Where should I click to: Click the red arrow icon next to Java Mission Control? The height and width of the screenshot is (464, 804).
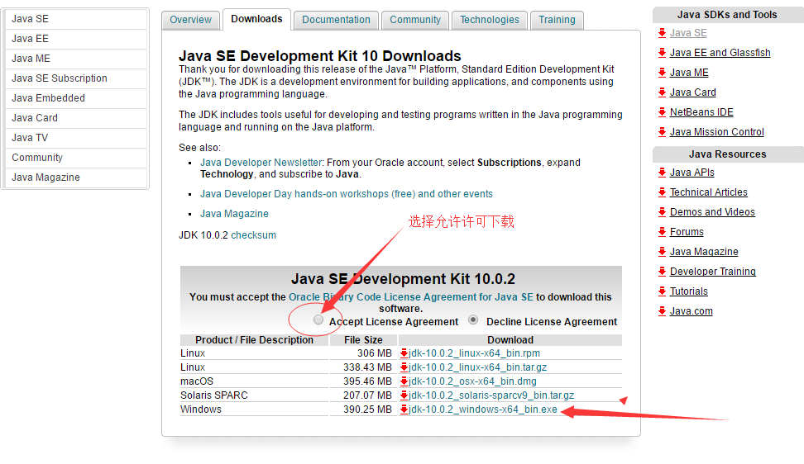662,132
